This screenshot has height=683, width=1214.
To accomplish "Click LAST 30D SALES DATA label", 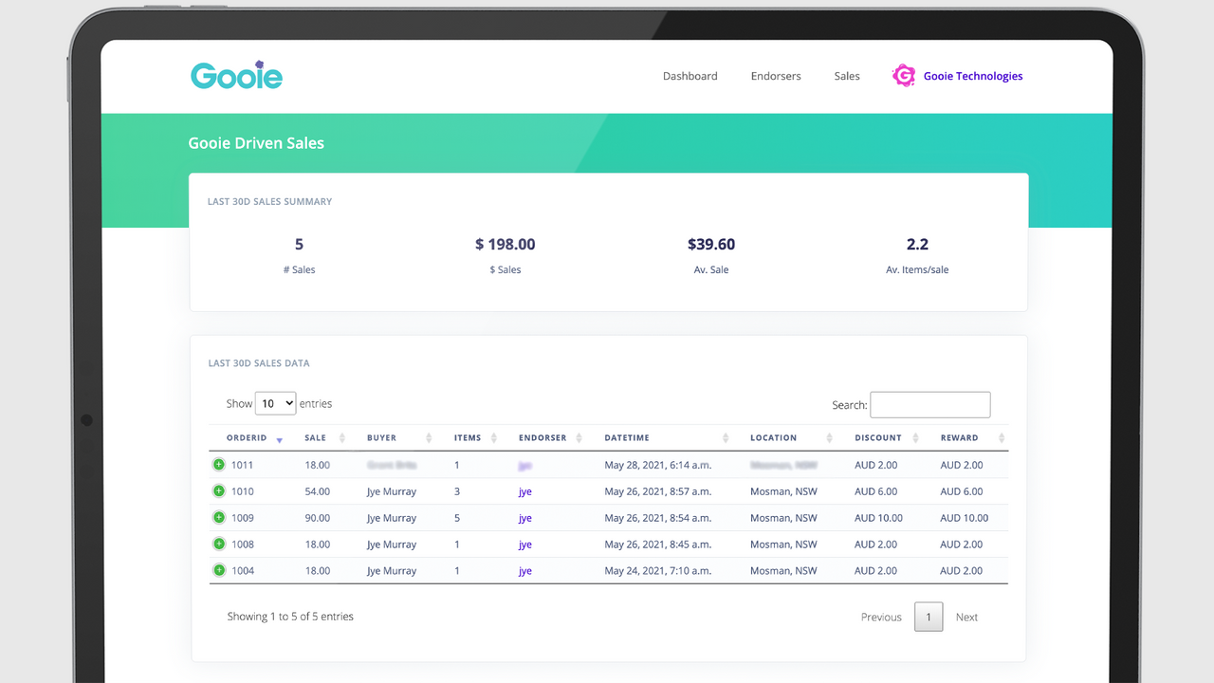I will pyautogui.click(x=259, y=363).
